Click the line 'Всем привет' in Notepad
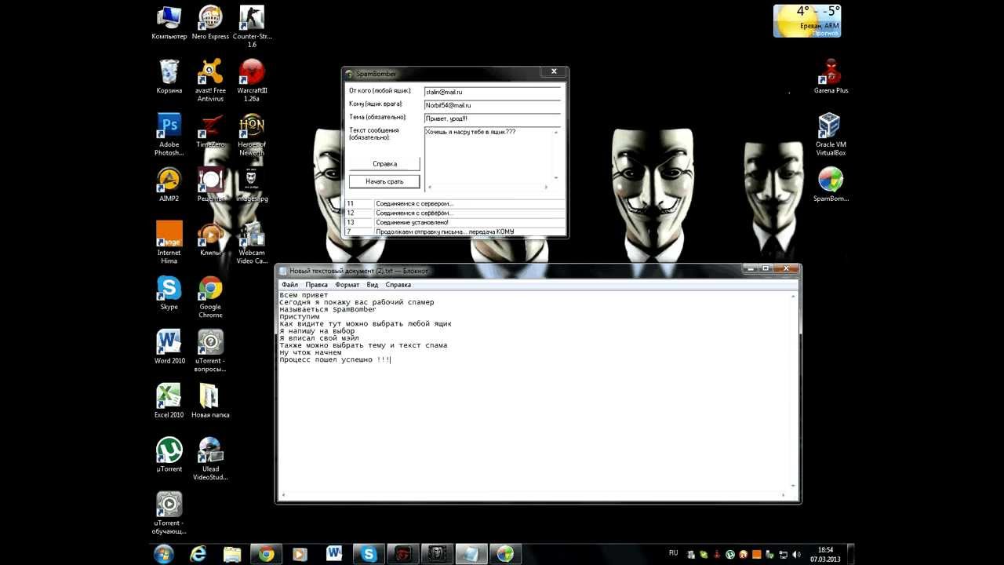Viewport: 1004px width, 565px height. (304, 295)
